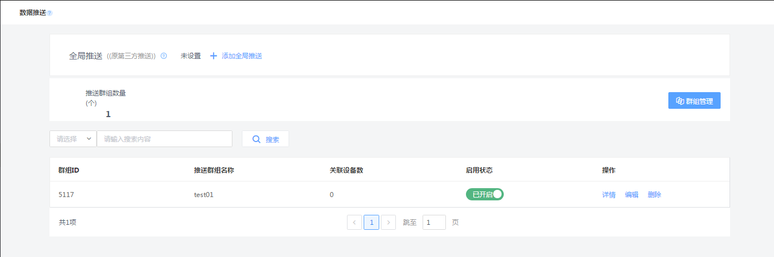Click the 启用状态 column header

point(479,170)
